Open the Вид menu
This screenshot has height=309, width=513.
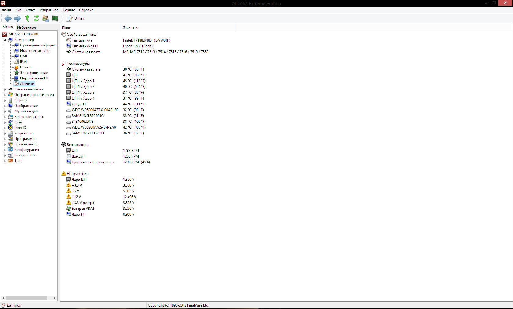coord(18,10)
